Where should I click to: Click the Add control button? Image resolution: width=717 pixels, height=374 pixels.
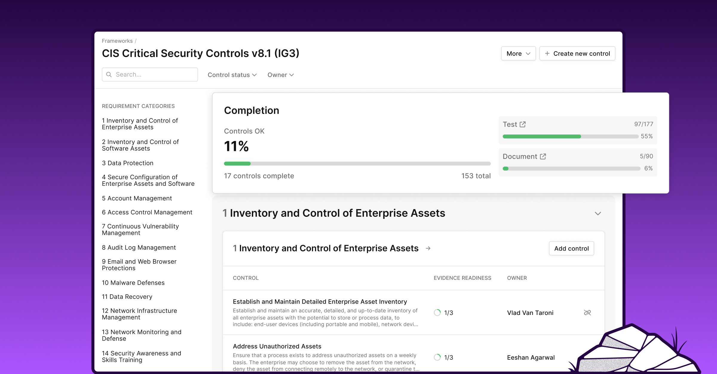tap(571, 248)
